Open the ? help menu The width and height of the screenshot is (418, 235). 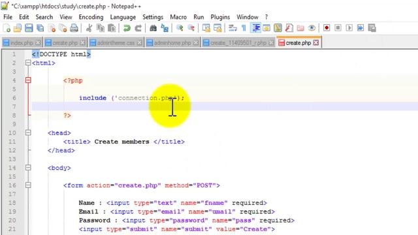coord(266,17)
